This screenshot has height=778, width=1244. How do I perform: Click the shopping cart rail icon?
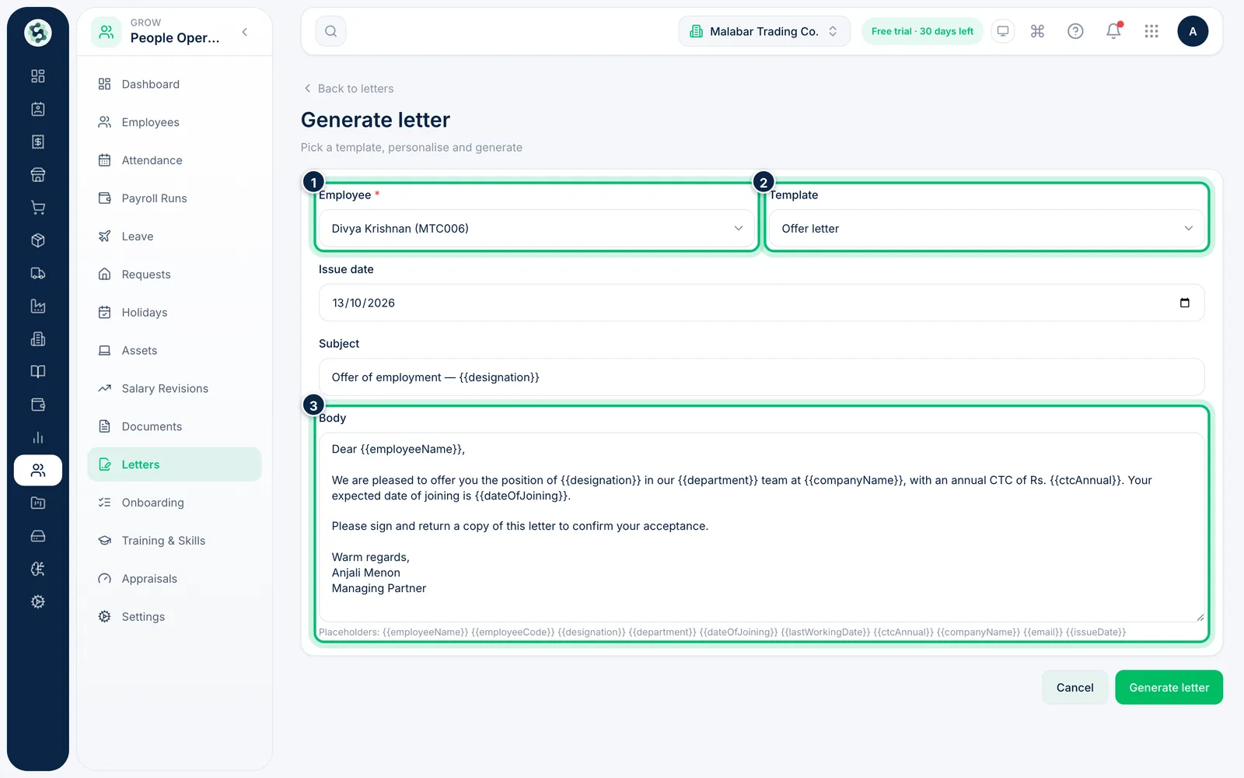[37, 208]
